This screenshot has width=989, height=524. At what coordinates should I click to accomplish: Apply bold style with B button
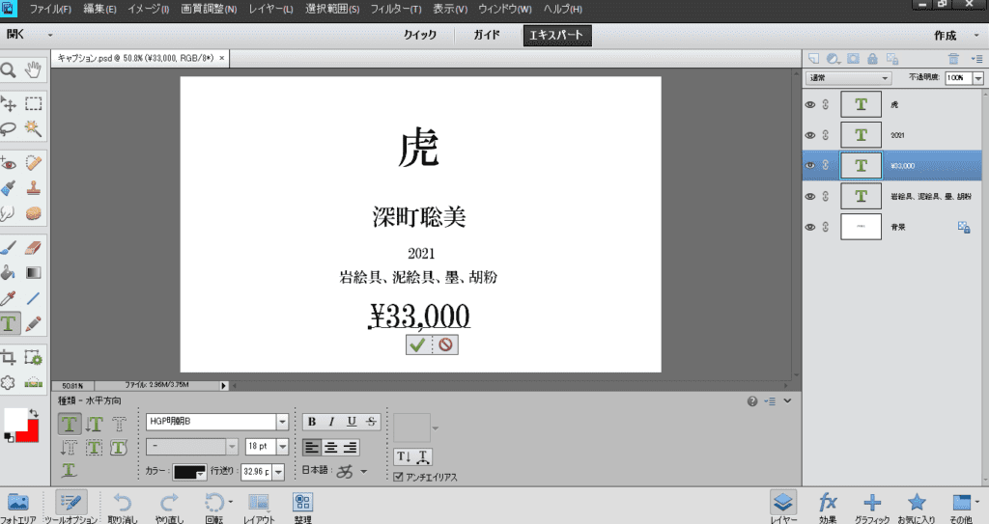[x=311, y=421]
